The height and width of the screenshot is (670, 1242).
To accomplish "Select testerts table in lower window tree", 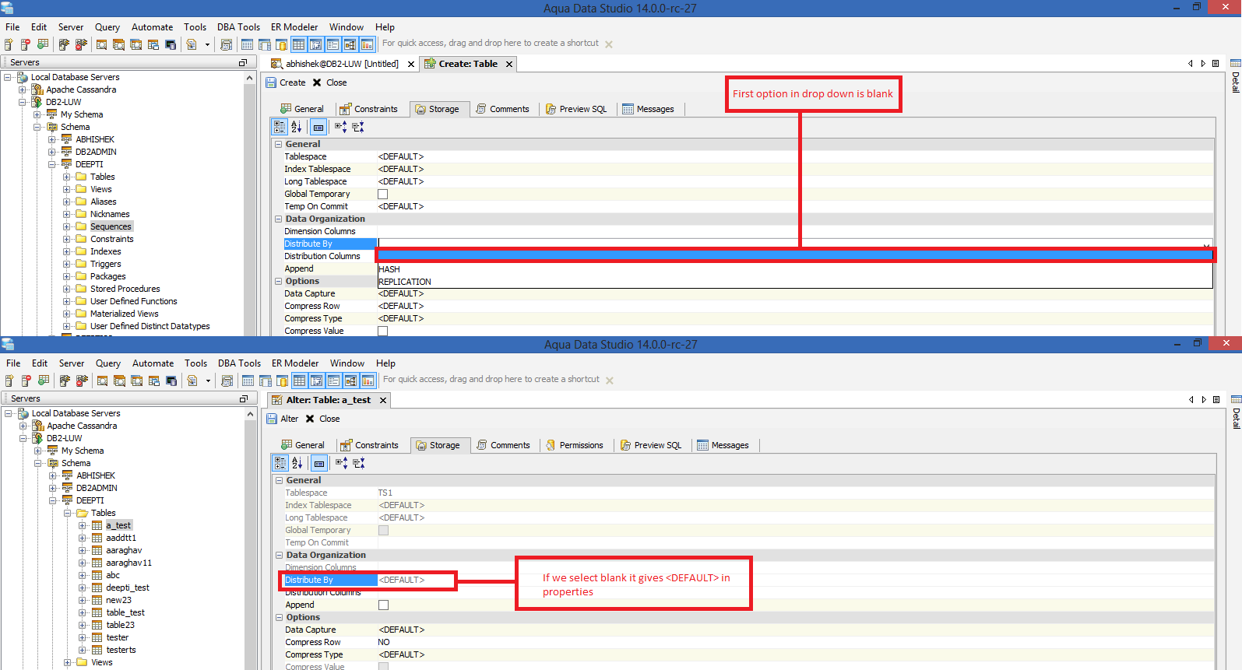I will point(121,651).
